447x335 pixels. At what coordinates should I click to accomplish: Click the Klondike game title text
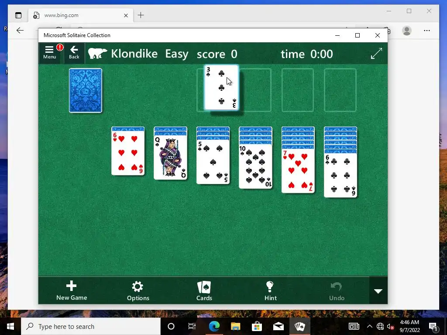point(134,54)
